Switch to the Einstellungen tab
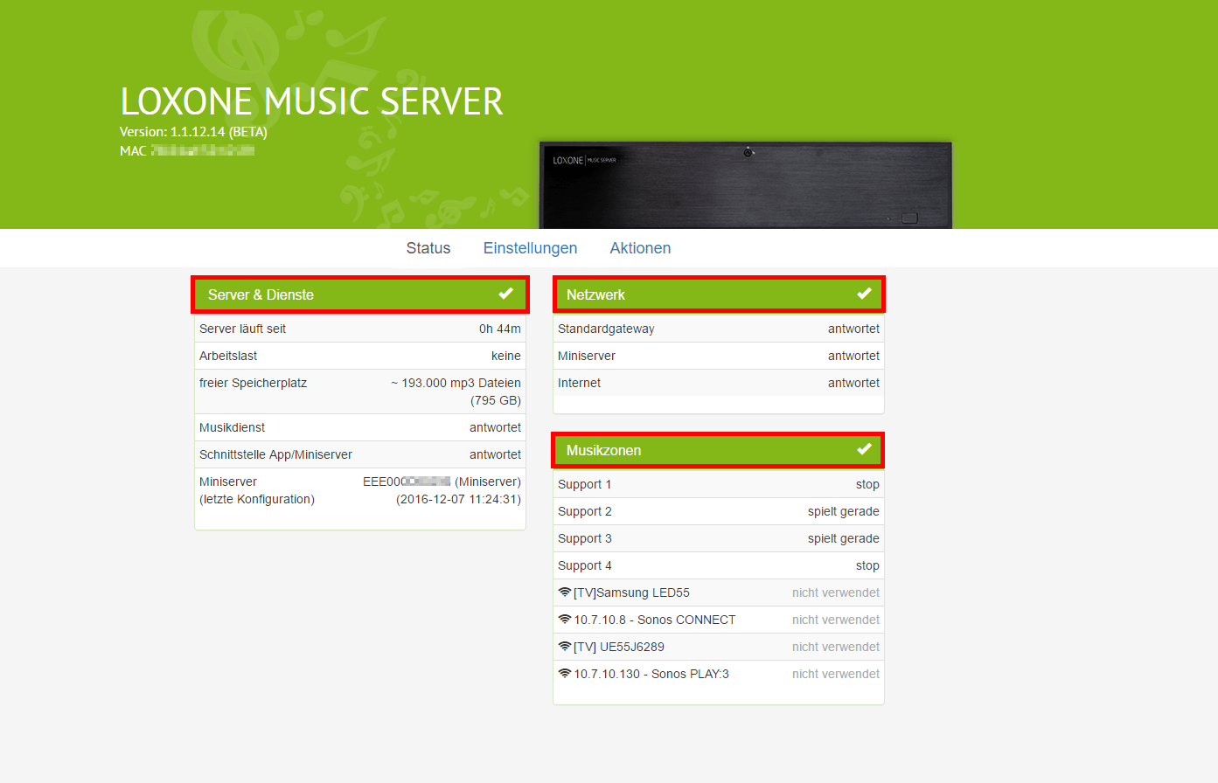 coord(530,248)
